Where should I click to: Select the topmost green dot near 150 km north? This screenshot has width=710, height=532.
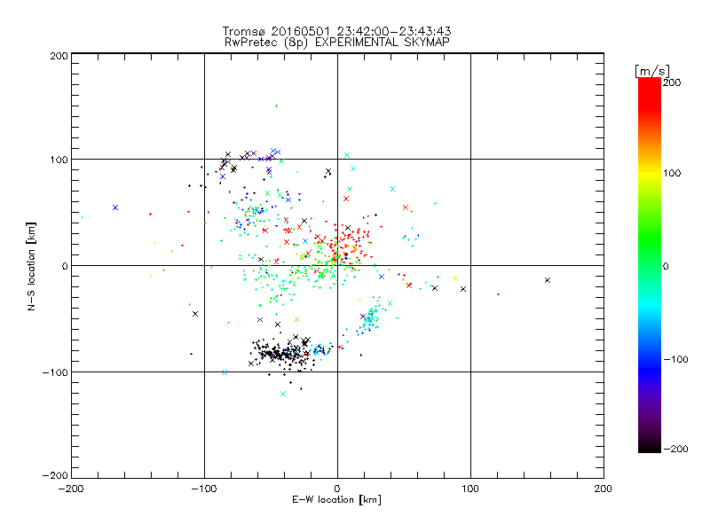(x=276, y=106)
